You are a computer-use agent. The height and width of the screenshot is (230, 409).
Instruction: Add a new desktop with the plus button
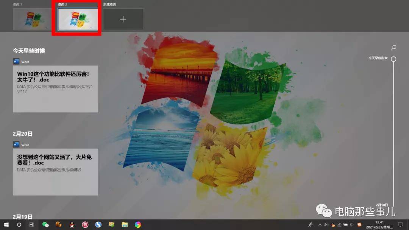coord(123,19)
